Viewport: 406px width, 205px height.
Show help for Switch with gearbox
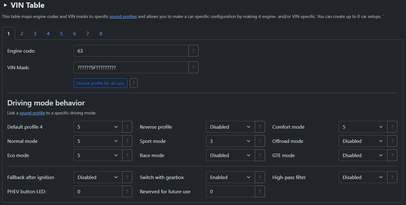pyautogui.click(x=260, y=177)
